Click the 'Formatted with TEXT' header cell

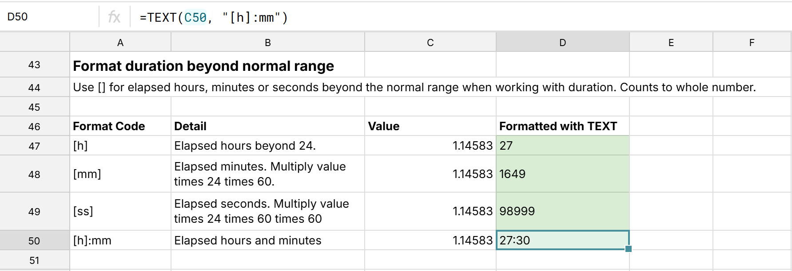tap(562, 126)
